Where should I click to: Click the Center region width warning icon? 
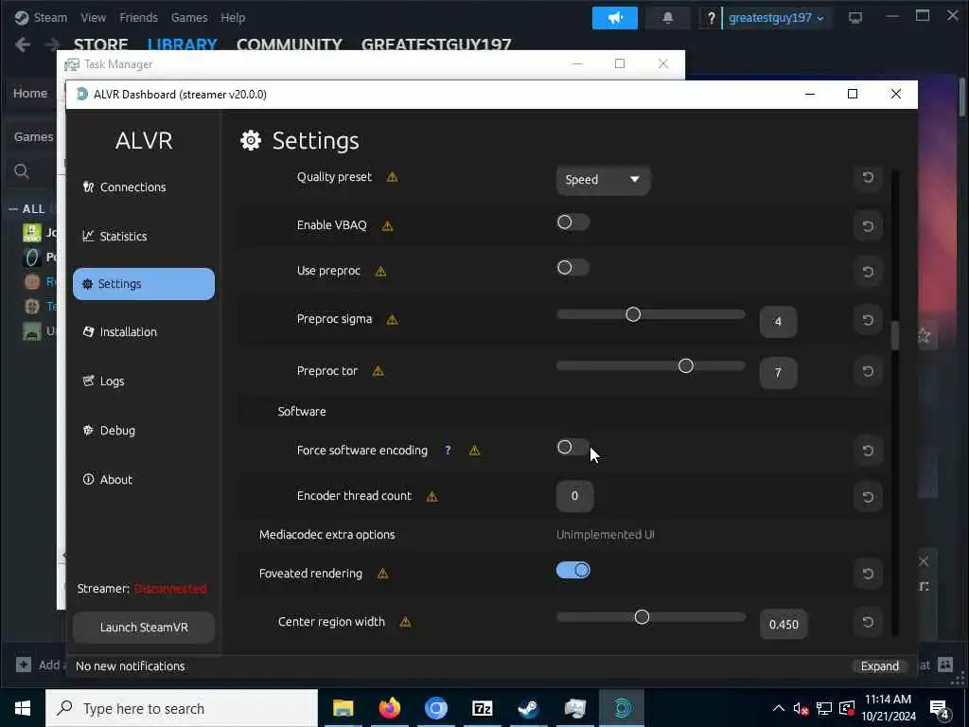tap(405, 622)
